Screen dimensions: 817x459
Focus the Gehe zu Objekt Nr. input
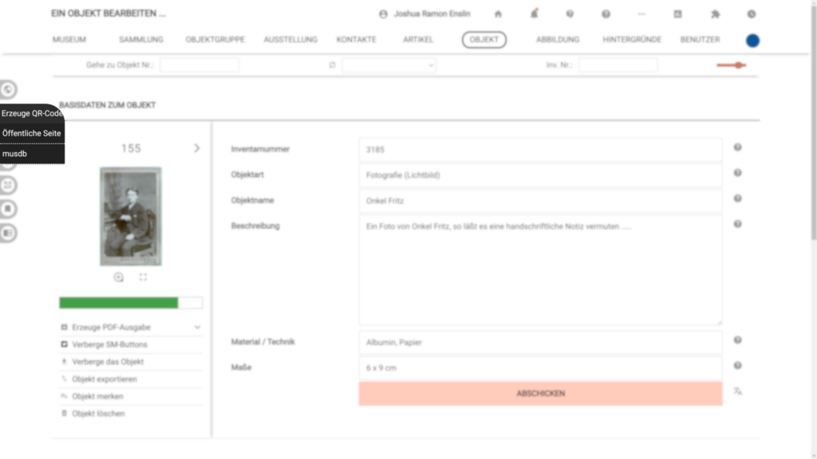pos(199,65)
